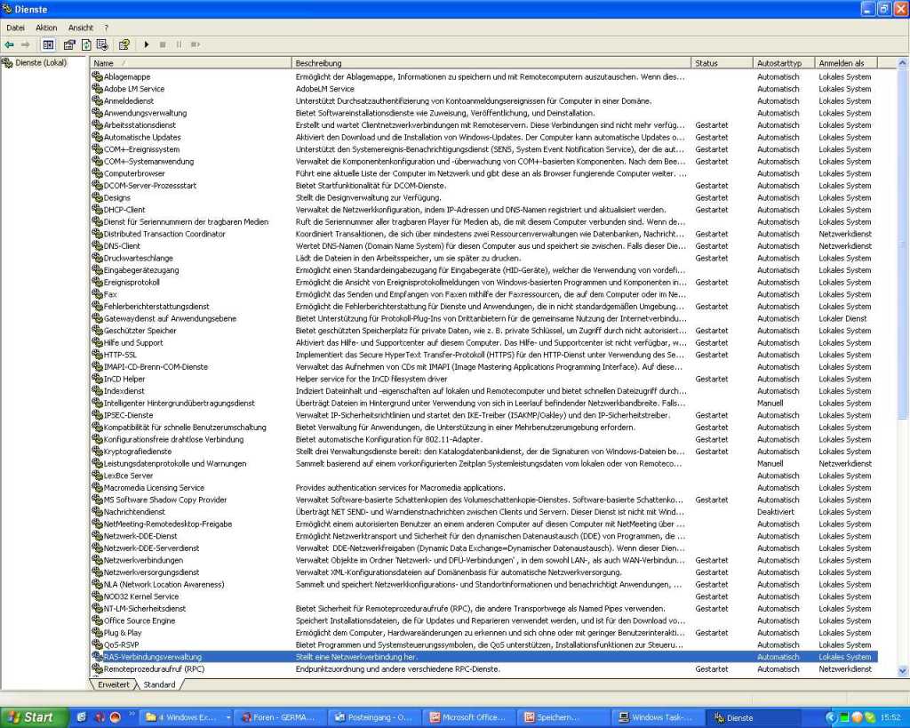Click the Internet Explorer quick launch icon
This screenshot has height=728, width=910.
[x=81, y=717]
